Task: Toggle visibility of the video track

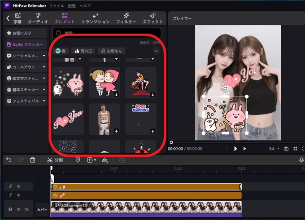Action: click(x=19, y=209)
